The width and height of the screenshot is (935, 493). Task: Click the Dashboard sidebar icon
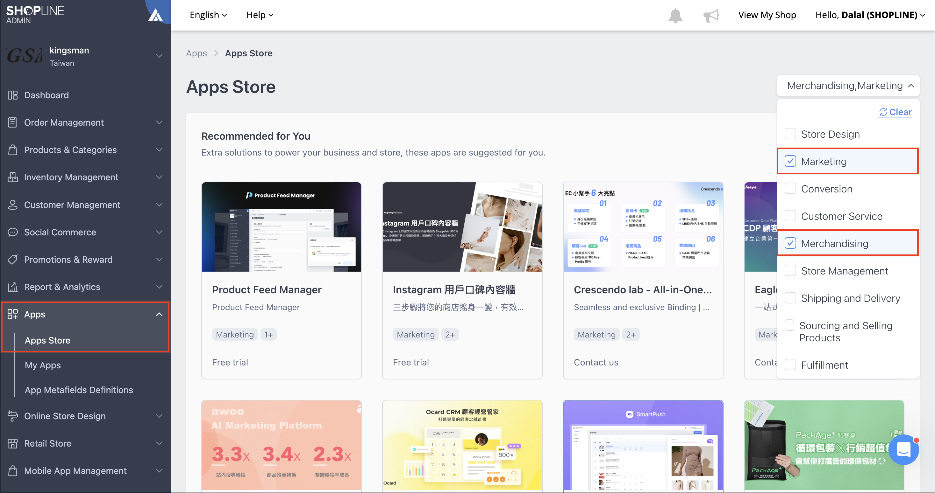pos(13,95)
